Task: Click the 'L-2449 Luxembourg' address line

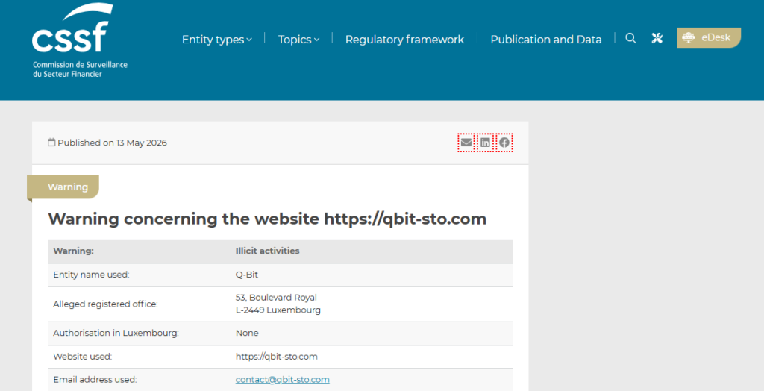Action: (x=278, y=310)
